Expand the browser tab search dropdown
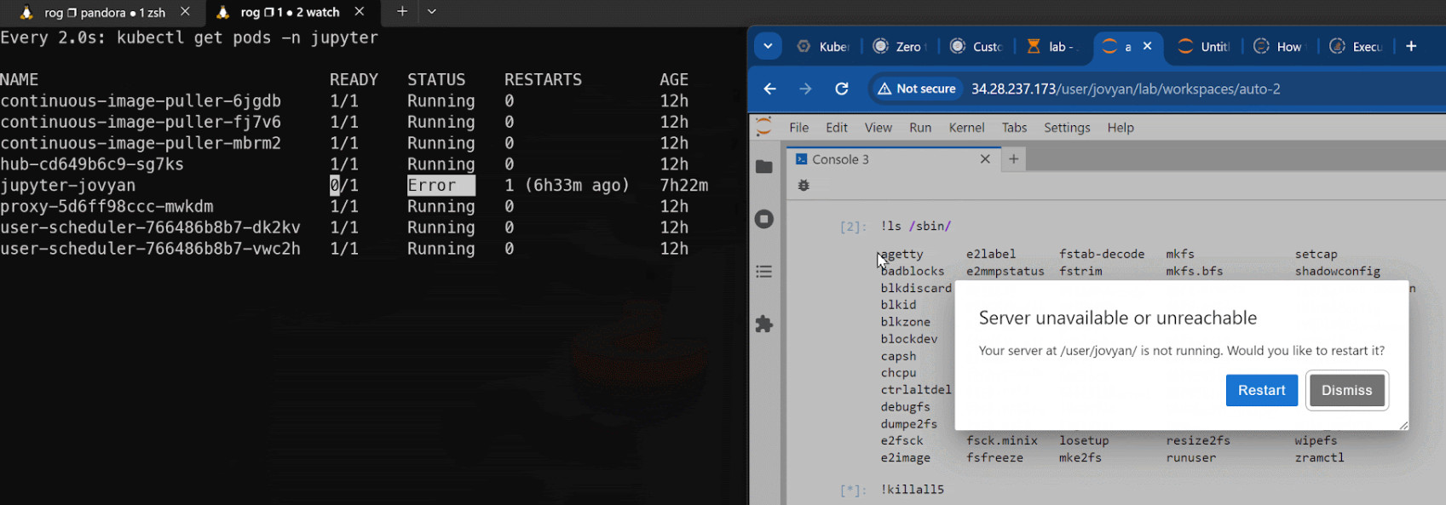The image size is (1446, 505). (768, 46)
